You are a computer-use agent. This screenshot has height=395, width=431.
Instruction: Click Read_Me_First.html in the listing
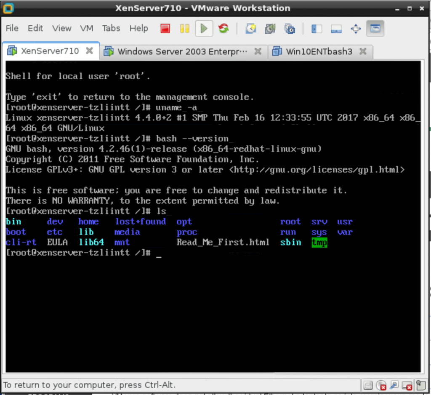pyautogui.click(x=223, y=242)
